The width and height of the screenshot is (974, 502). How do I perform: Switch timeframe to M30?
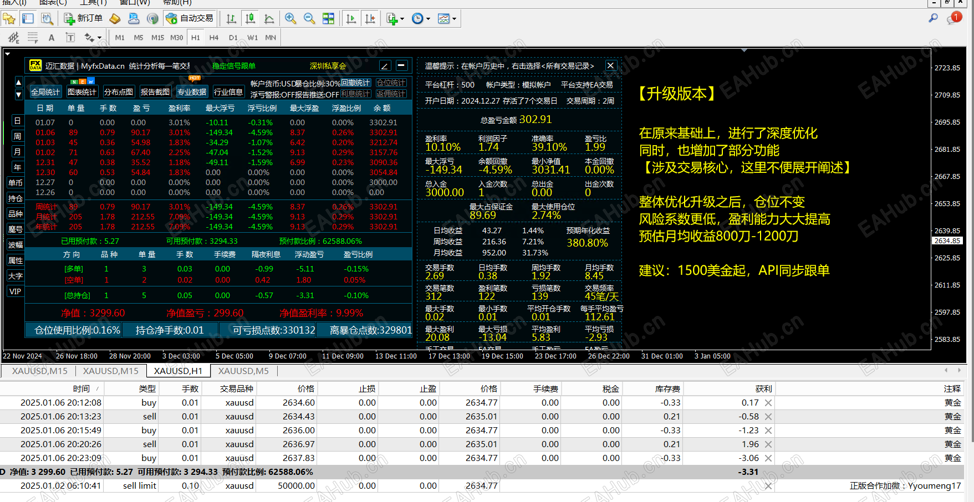(176, 38)
